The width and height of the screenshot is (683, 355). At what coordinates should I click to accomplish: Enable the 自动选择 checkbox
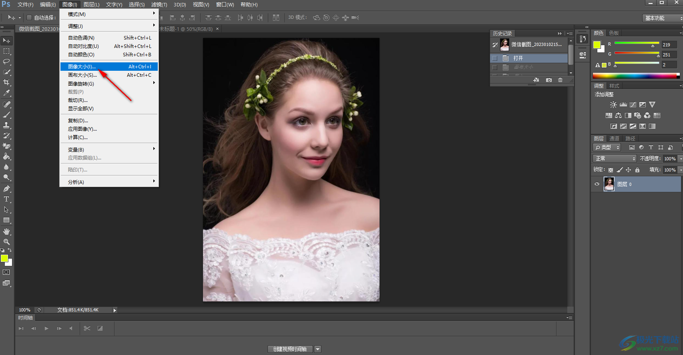29,18
